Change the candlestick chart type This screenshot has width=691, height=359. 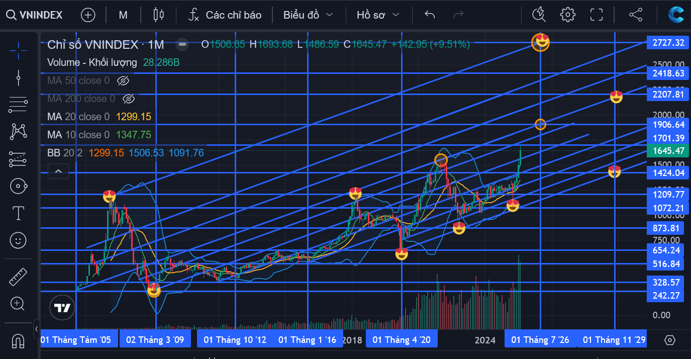(x=159, y=15)
